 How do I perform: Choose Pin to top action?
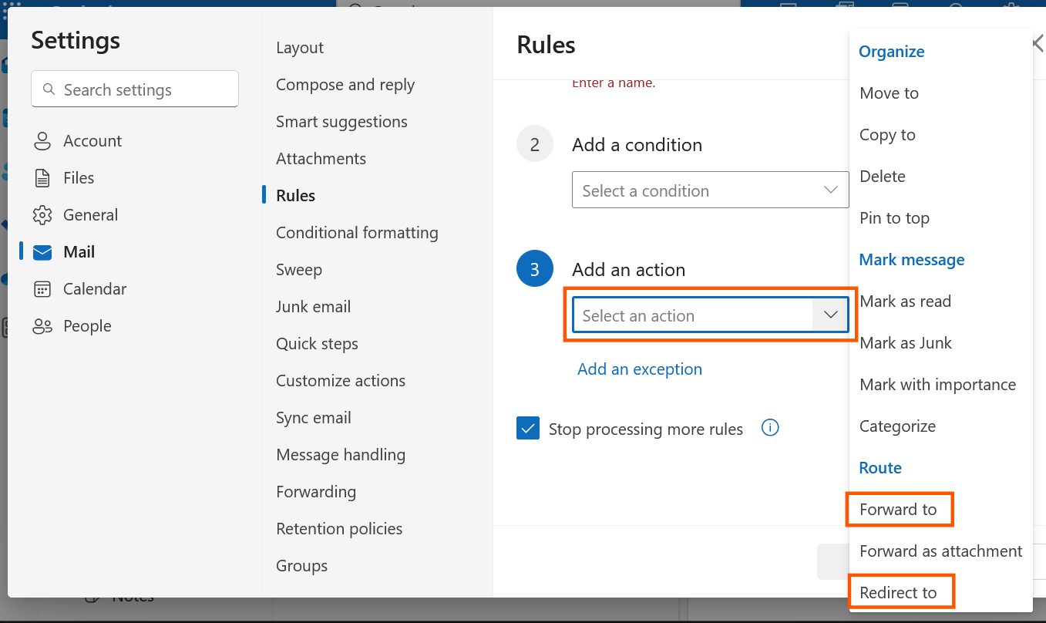tap(894, 218)
